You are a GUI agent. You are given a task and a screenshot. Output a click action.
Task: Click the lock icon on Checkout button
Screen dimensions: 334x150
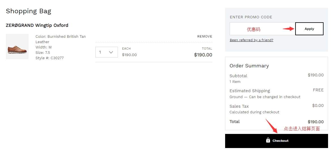(268, 140)
